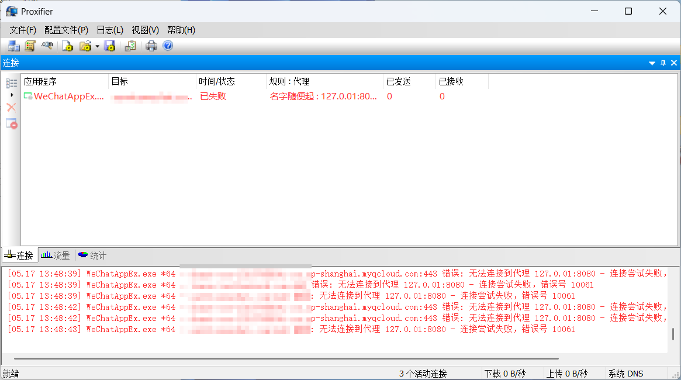Viewport: 681px width, 380px height.
Task: Toggle pin on the 连接 panel
Action: pyautogui.click(x=663, y=63)
